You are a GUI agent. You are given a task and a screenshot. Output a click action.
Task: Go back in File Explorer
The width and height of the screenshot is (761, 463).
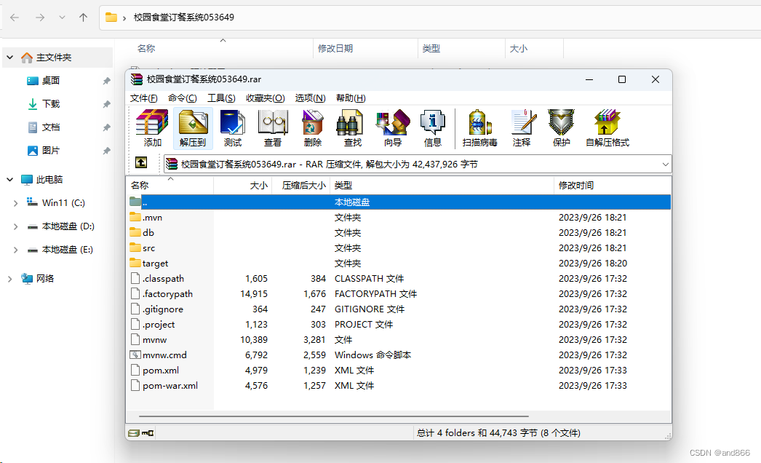coord(15,17)
